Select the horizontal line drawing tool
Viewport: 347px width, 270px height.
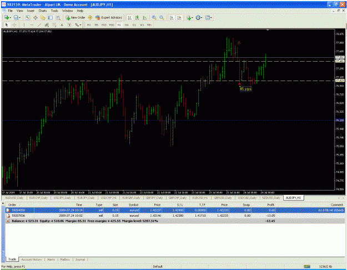[32, 25]
